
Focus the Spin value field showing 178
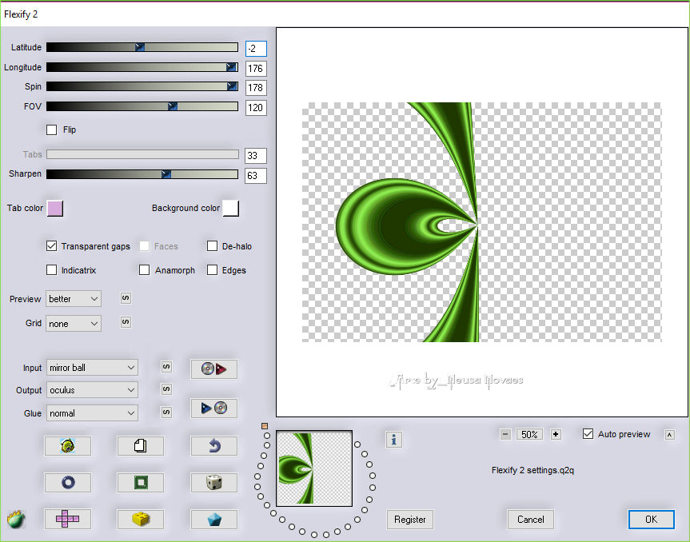(256, 88)
